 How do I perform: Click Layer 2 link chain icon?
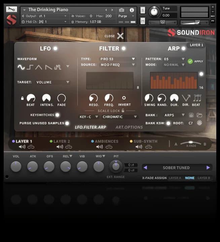69,147
